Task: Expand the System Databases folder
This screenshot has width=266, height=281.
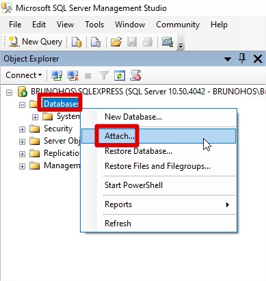Action: (x=35, y=117)
